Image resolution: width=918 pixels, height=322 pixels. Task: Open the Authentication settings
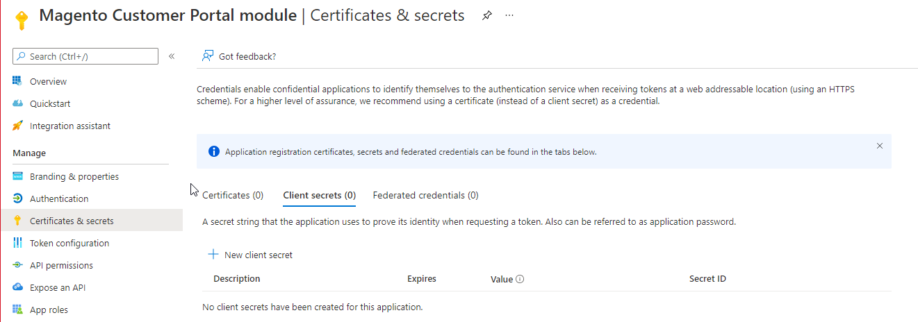pyautogui.click(x=58, y=199)
